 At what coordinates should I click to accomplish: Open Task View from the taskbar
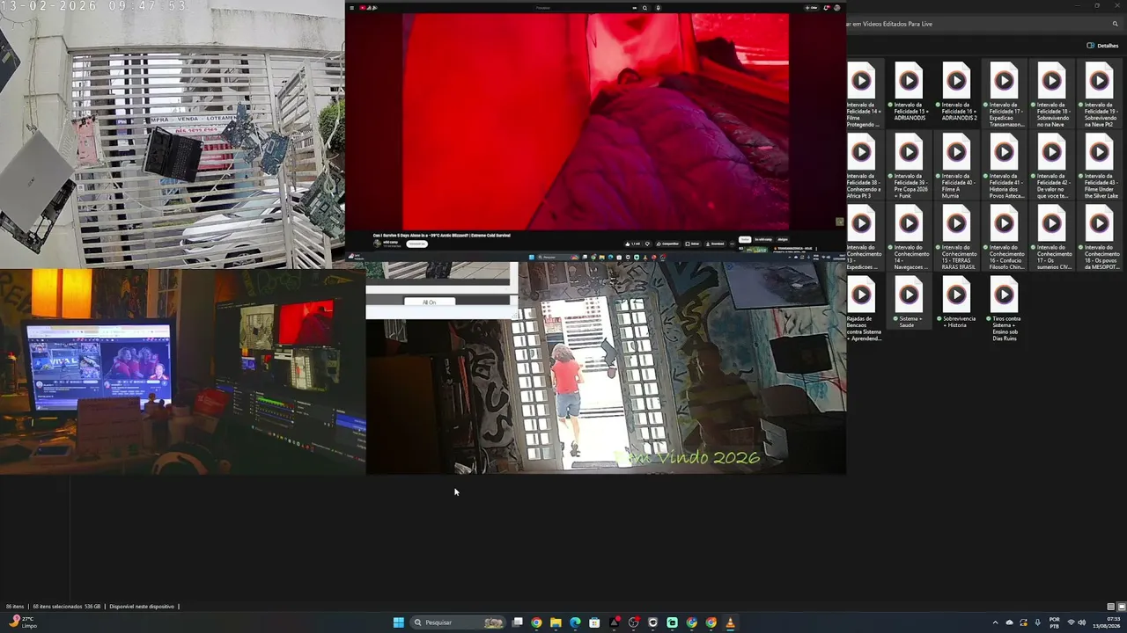[518, 622]
